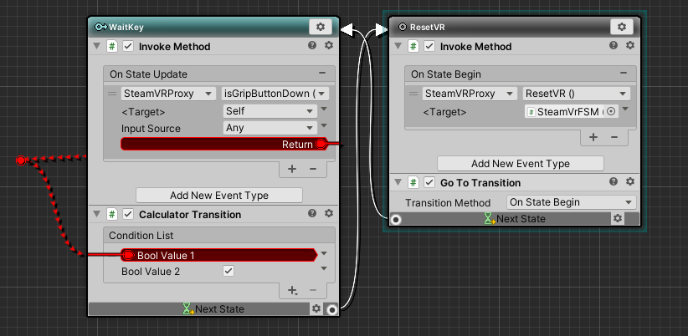Collapse the On State Update event section

(x=322, y=74)
